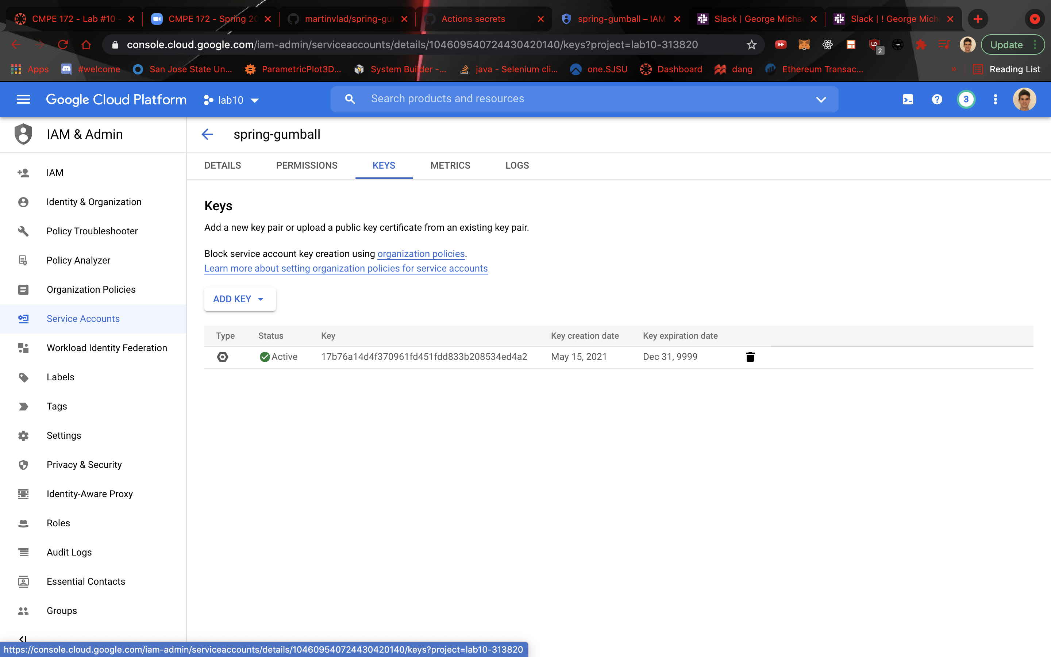Select Workload Identity Federation in the sidebar
The image size is (1051, 657).
(x=107, y=347)
